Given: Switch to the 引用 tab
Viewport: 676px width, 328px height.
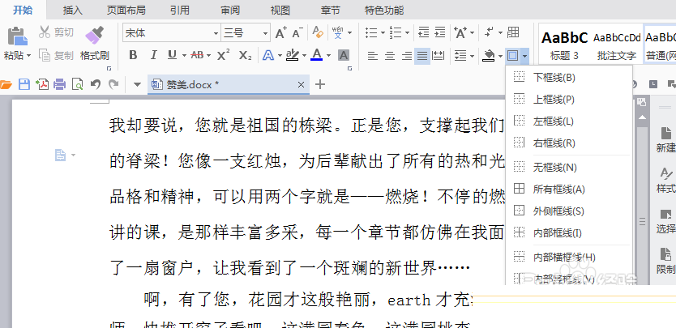Looking at the screenshot, I should click(x=180, y=10).
